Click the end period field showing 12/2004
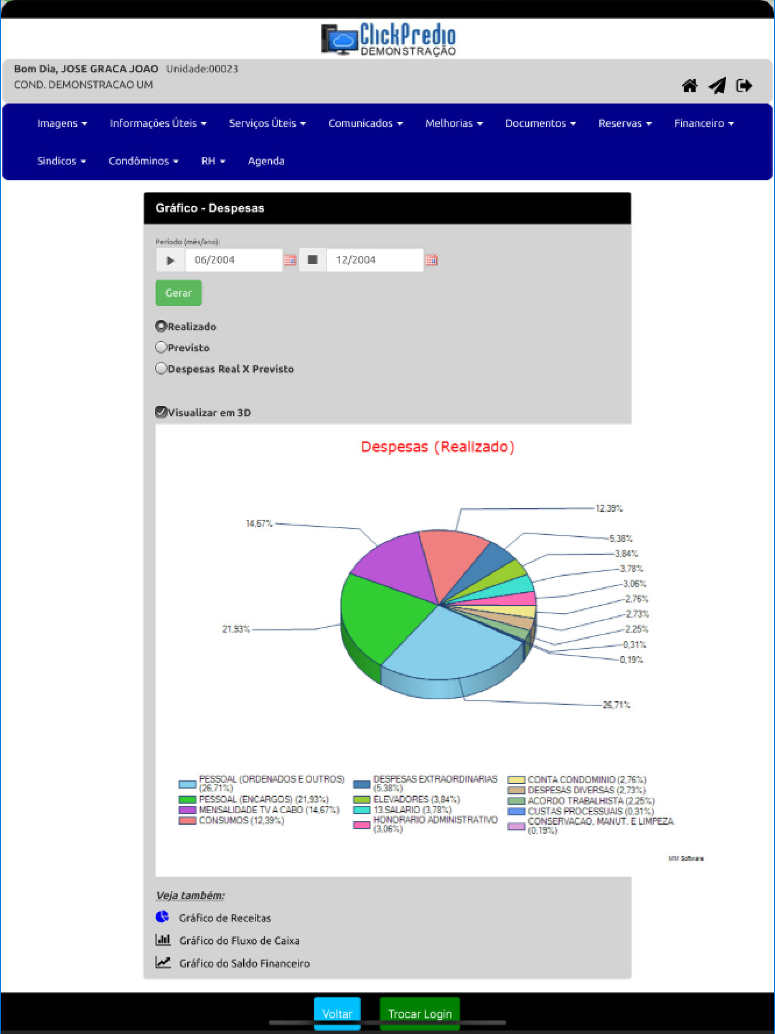The width and height of the screenshot is (775, 1034). [x=375, y=260]
